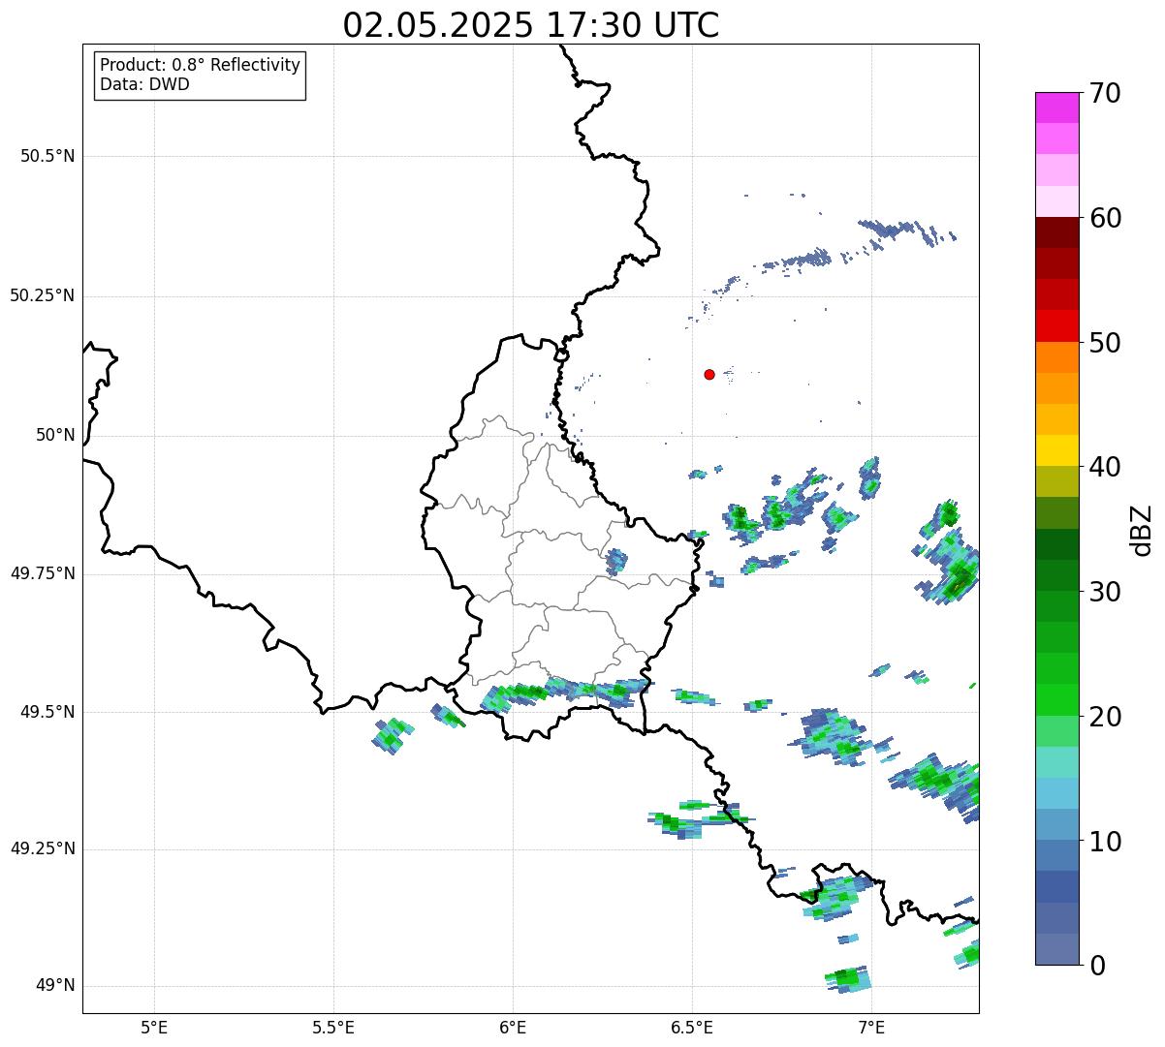This screenshot has height=1047, width=1165.
Task: Click the colorbar tick value 20
Action: [x=1105, y=717]
